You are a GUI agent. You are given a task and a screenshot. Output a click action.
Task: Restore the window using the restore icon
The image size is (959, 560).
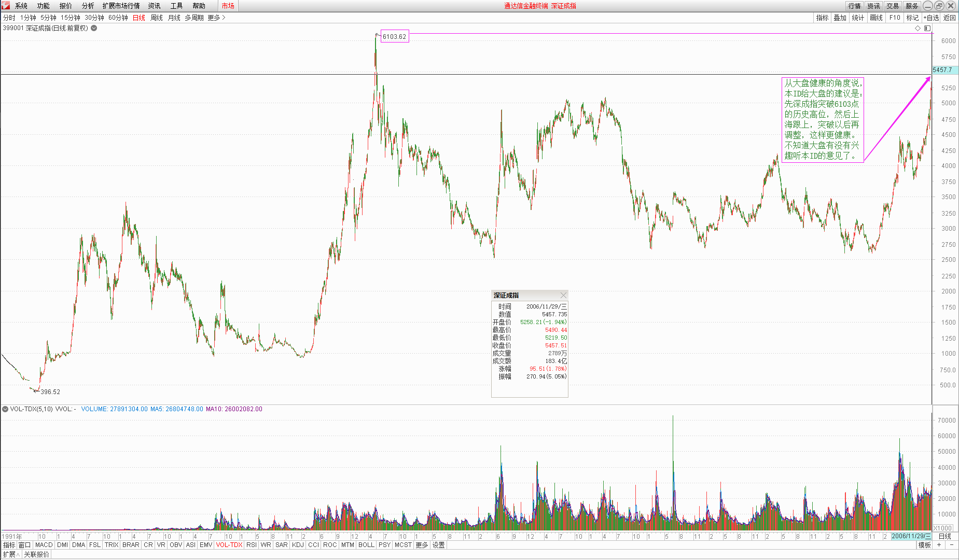[939, 6]
